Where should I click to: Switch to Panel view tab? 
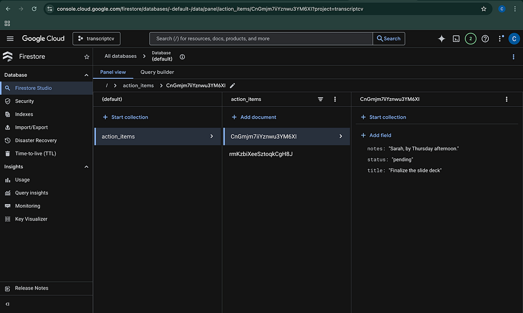tap(113, 72)
